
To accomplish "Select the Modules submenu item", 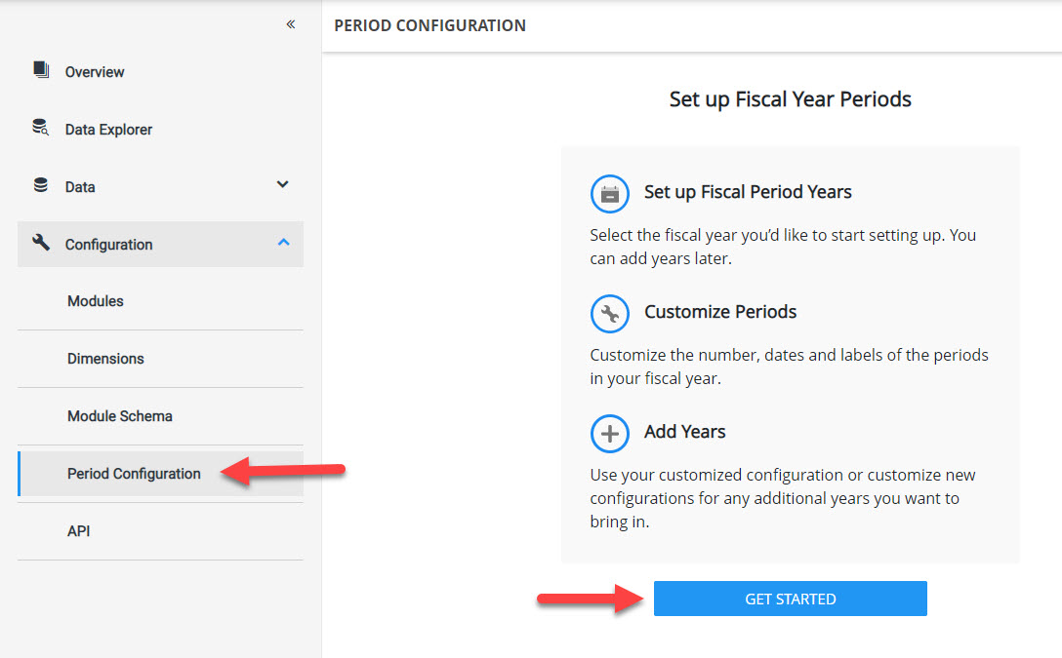I will (x=96, y=301).
